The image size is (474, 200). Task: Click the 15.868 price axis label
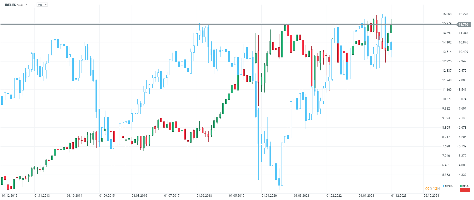(447, 14)
